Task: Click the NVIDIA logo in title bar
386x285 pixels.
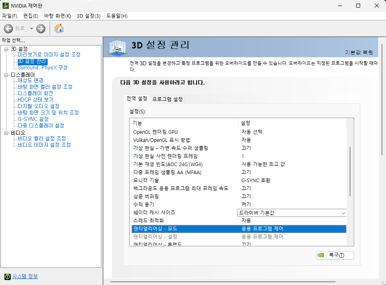Action: pyautogui.click(x=5, y=5)
